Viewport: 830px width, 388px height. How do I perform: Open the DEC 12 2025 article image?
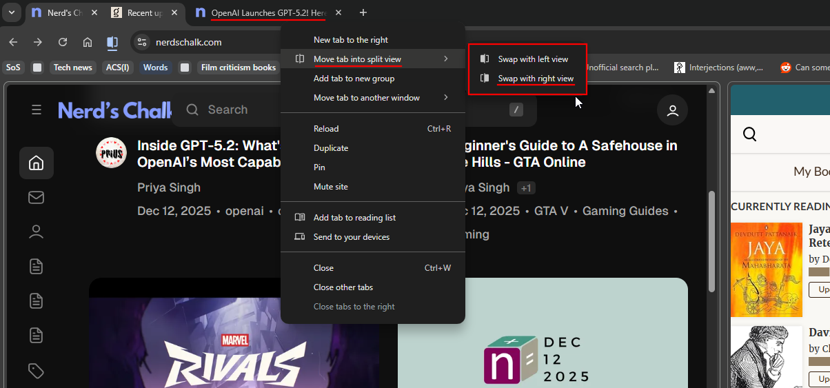(x=543, y=333)
